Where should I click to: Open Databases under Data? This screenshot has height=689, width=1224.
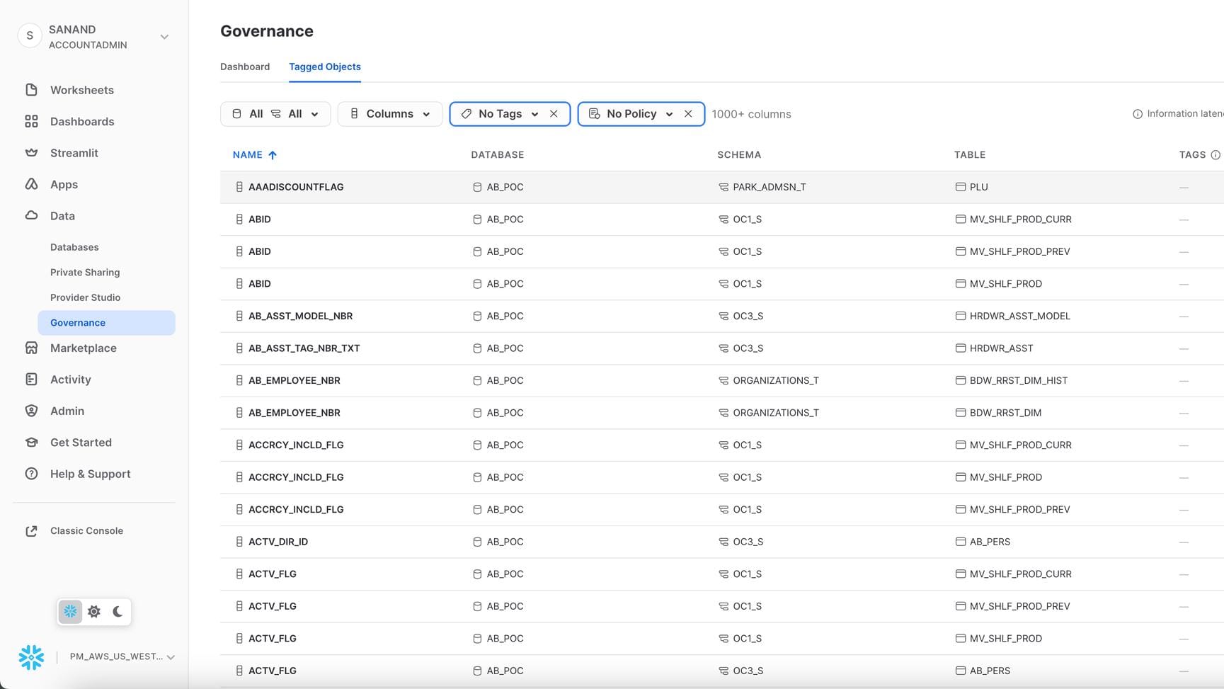[74, 247]
